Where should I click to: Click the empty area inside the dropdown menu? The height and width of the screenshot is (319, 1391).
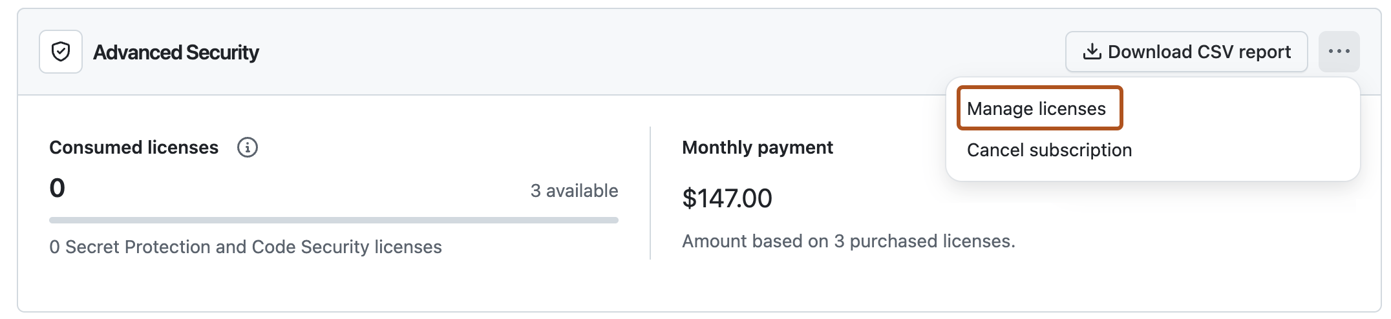(1248, 129)
